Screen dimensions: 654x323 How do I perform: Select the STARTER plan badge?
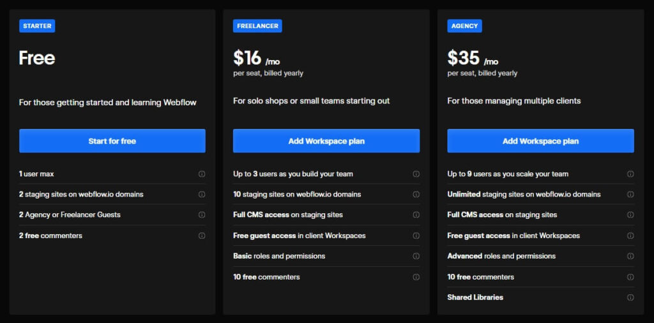point(37,26)
